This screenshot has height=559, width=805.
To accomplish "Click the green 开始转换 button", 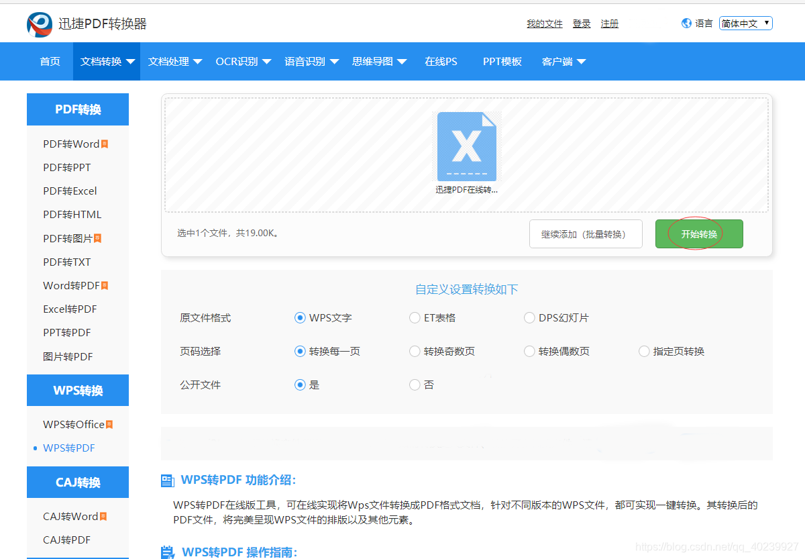I will [699, 234].
